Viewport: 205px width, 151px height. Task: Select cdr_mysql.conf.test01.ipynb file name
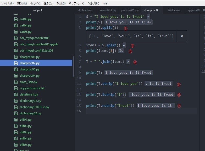(39, 44)
